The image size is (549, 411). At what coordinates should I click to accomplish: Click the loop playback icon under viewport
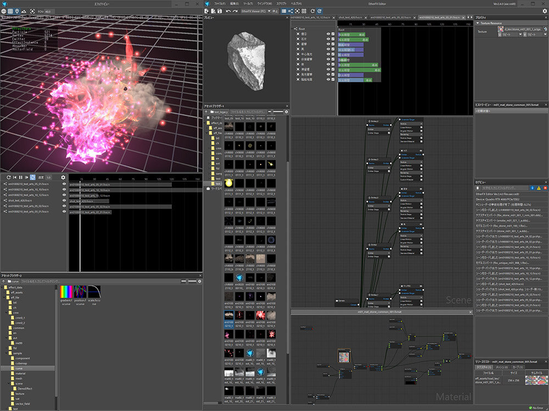pyautogui.click(x=32, y=177)
